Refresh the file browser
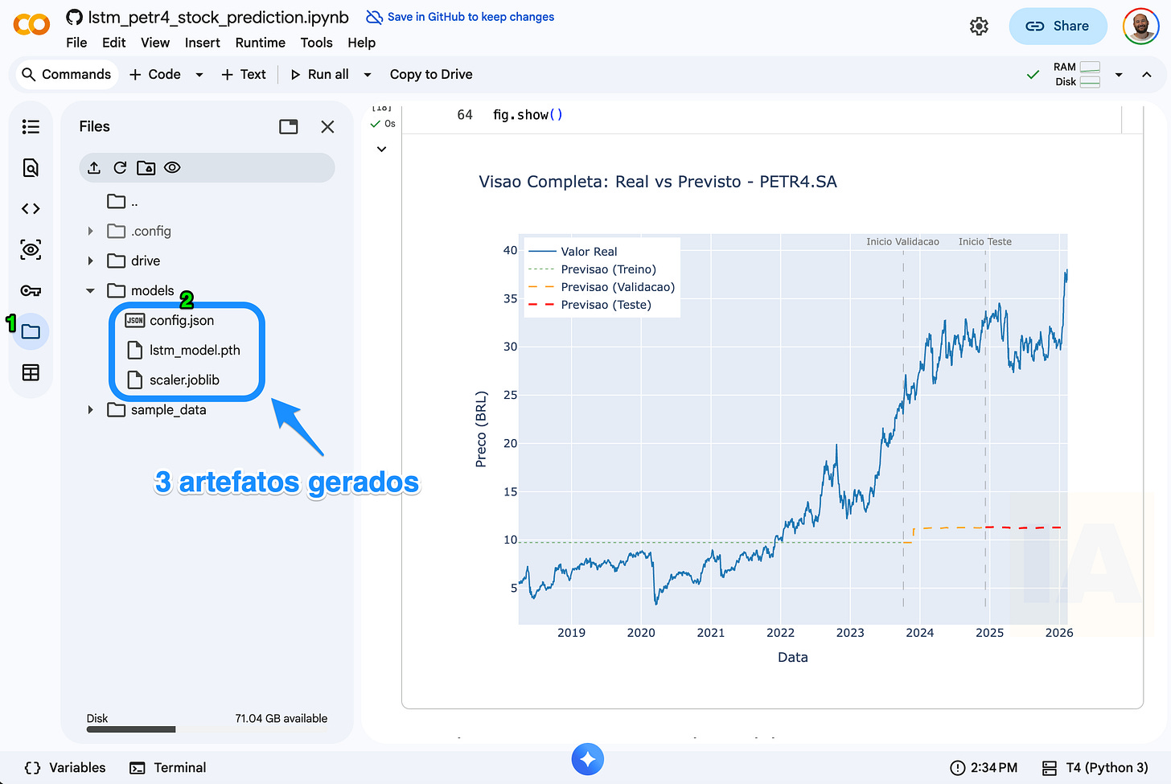This screenshot has width=1171, height=784. click(x=120, y=167)
